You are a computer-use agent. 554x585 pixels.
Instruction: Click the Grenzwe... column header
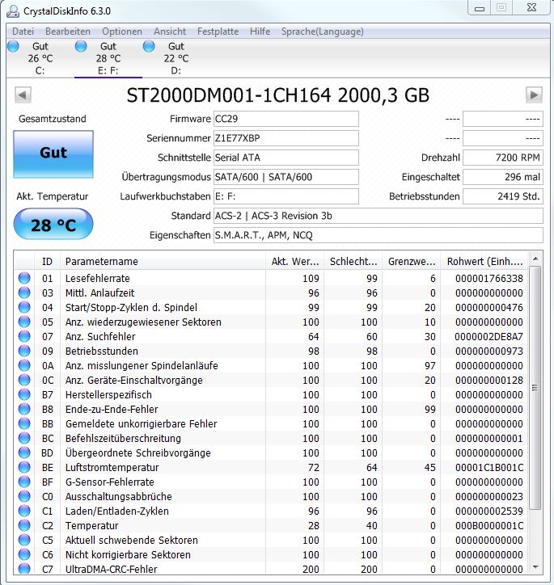pos(412,261)
